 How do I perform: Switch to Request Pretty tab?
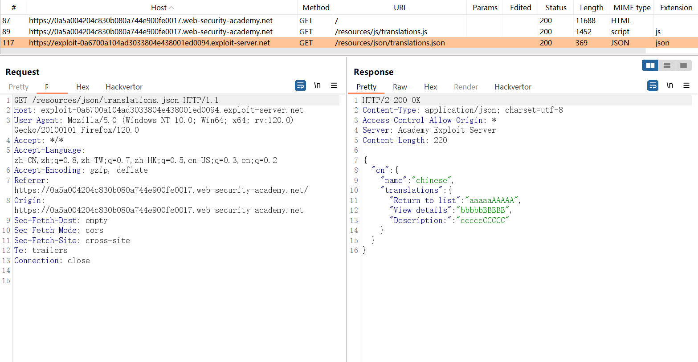pyautogui.click(x=18, y=87)
